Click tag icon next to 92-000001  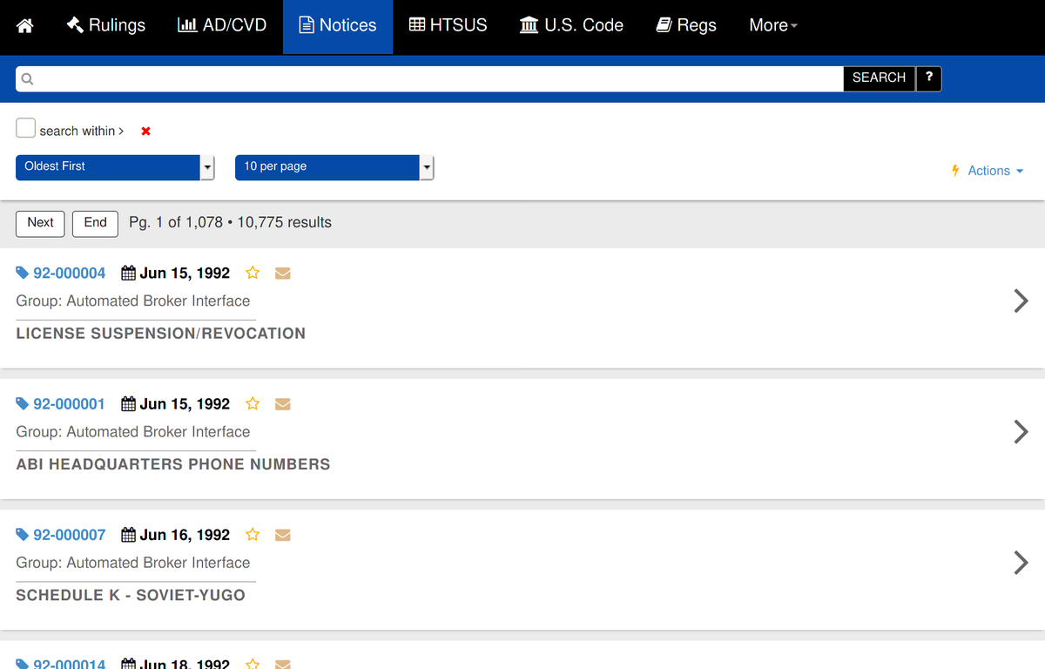[23, 404]
